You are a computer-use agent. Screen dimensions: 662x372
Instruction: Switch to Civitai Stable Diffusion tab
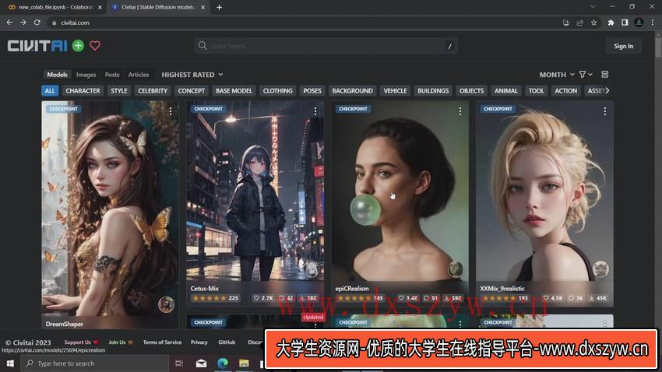tap(157, 7)
